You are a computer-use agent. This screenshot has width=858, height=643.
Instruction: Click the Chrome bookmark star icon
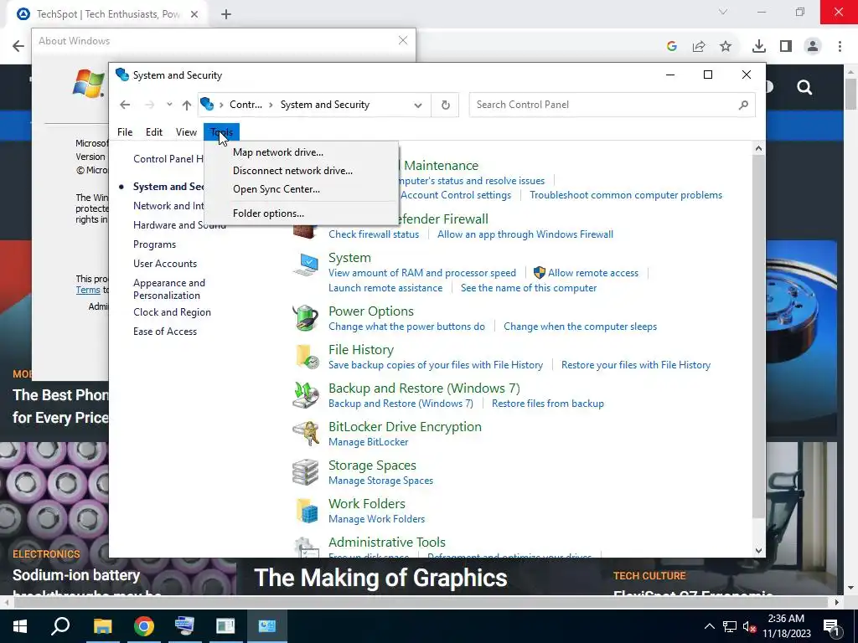[726, 46]
